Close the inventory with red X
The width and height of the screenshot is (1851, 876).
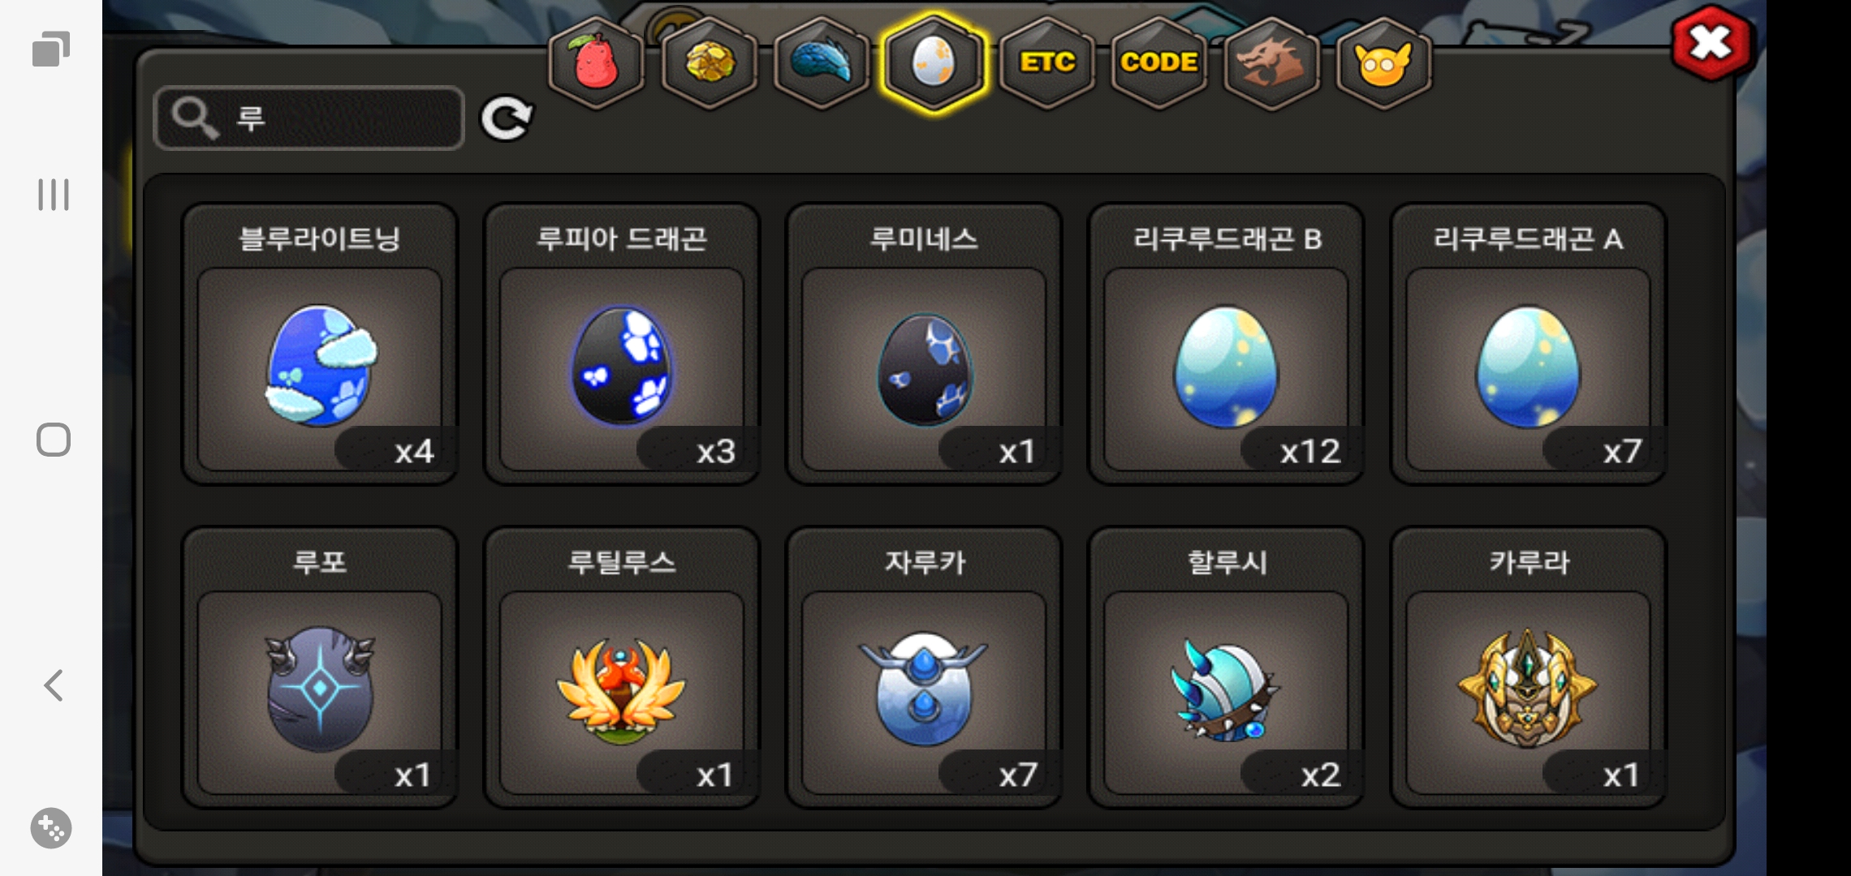tap(1712, 43)
